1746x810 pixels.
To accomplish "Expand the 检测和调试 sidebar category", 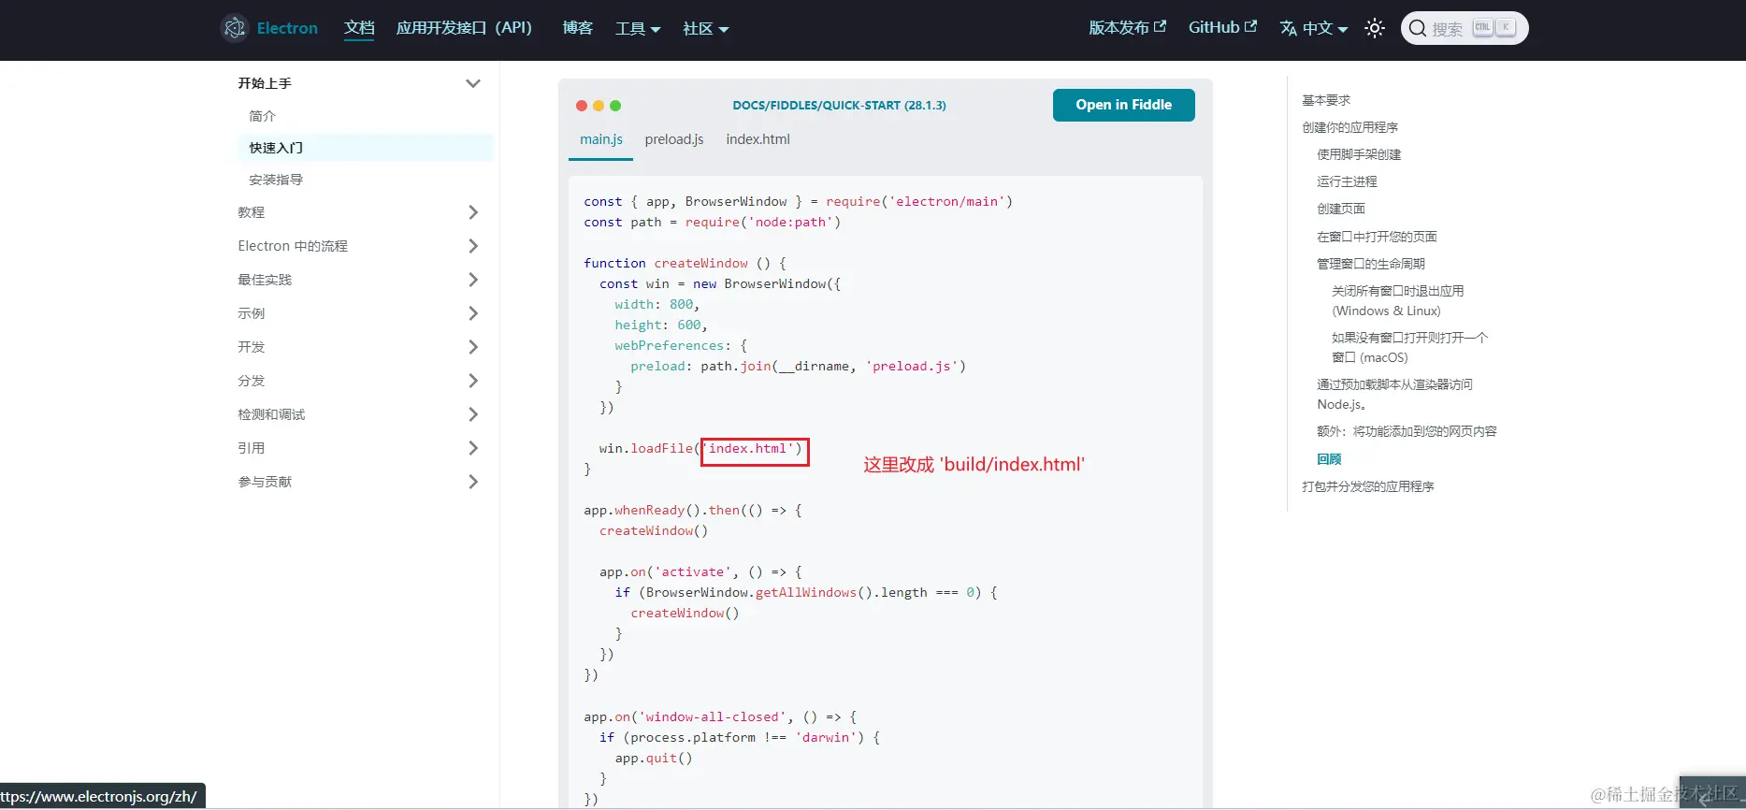I will [x=473, y=414].
